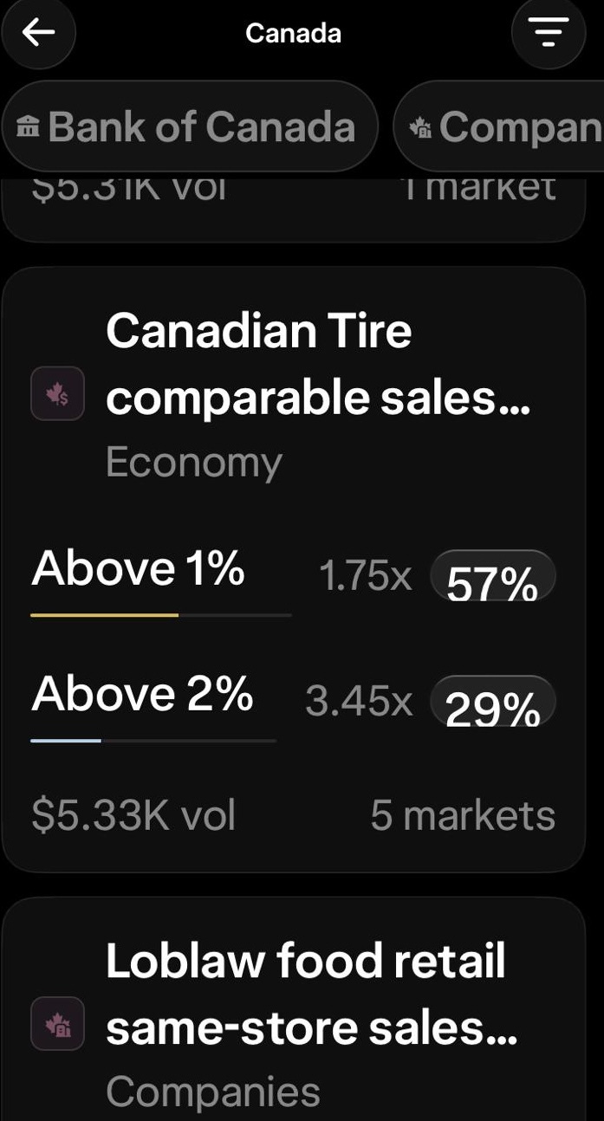Tap the Canadian Tire market maple leaf icon
This screenshot has height=1121, width=604.
point(58,394)
